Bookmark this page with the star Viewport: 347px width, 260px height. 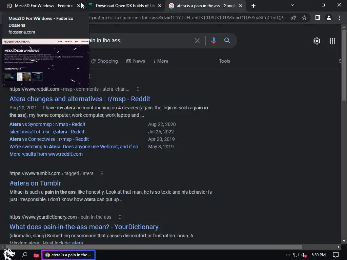click(x=304, y=18)
